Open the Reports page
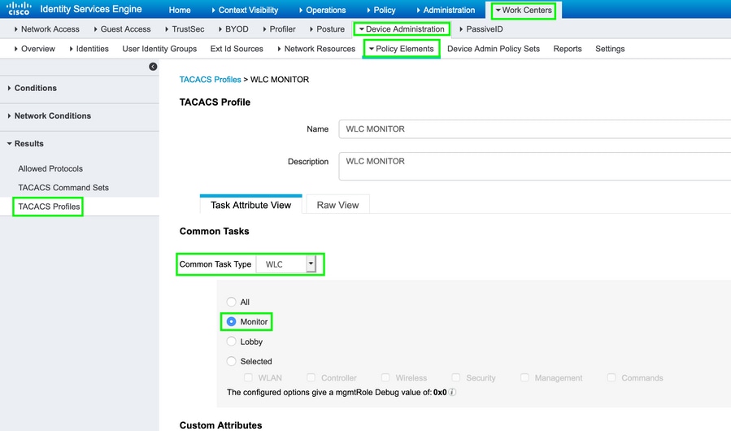This screenshot has width=731, height=431. 568,49
